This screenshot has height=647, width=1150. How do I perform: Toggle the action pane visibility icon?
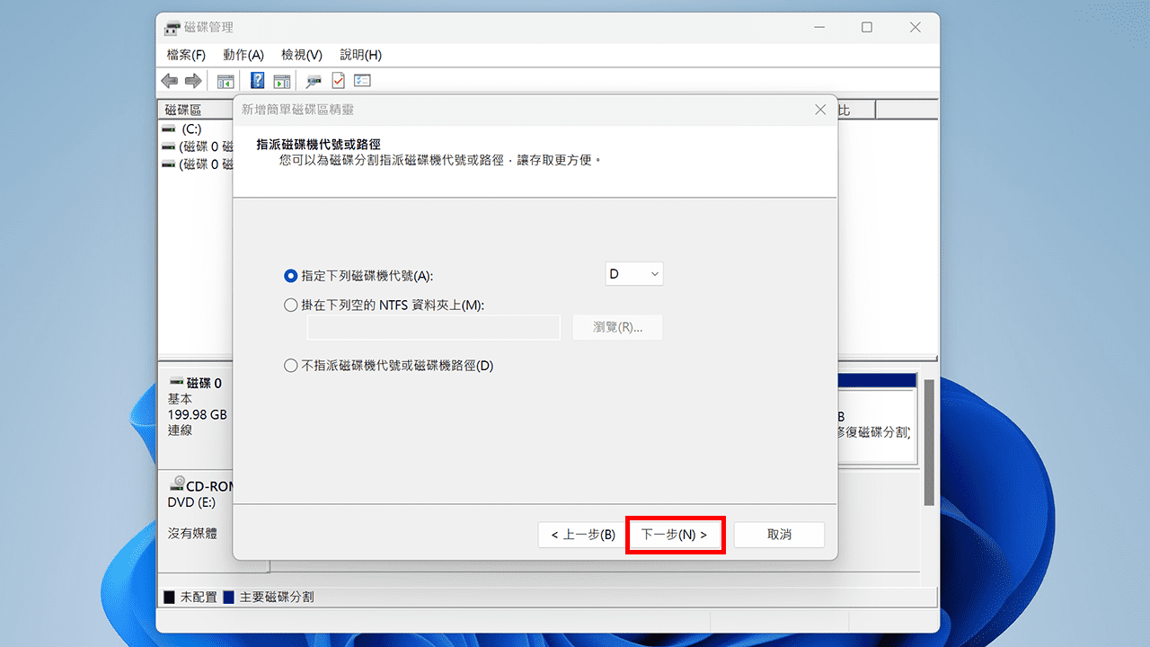pyautogui.click(x=281, y=81)
